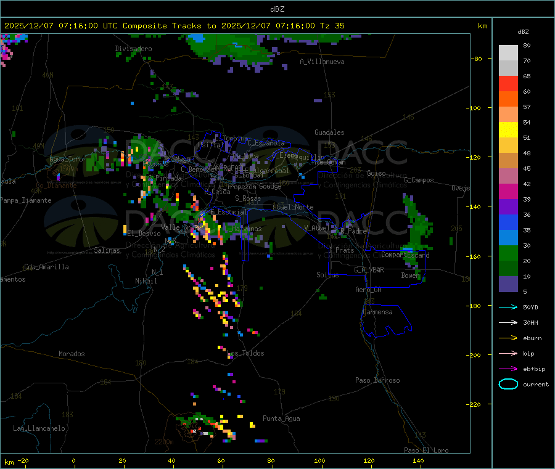The width and height of the screenshot is (555, 469).
Task: Click the Aero_GA location label
Action: point(369,290)
